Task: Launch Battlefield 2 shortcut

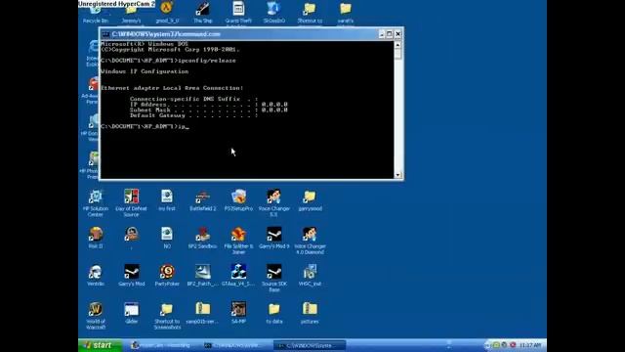Action: 202,200
